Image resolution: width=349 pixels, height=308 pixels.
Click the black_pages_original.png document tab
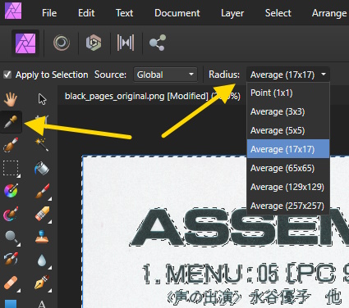[152, 96]
